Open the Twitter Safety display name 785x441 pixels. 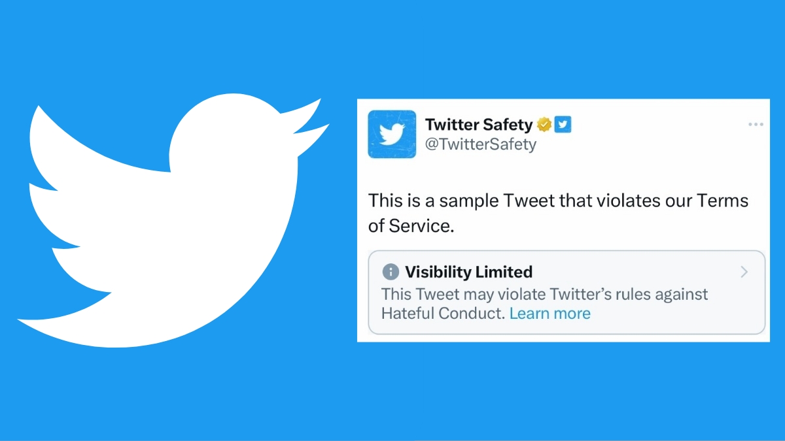[479, 124]
